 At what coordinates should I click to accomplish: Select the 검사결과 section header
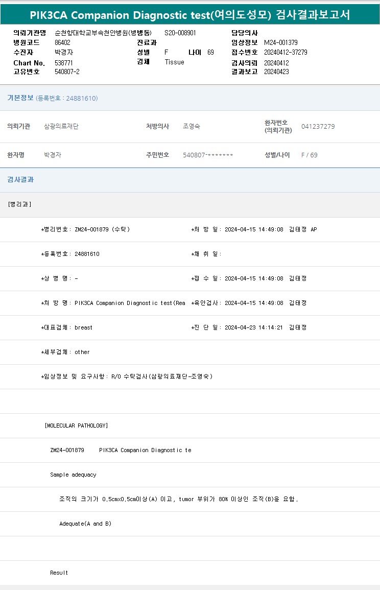[20, 180]
